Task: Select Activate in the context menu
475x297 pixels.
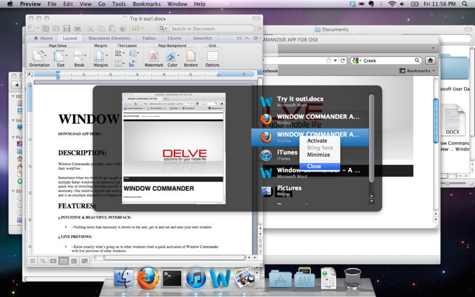Action: tap(317, 141)
